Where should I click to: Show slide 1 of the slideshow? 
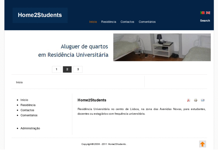pos(56,69)
